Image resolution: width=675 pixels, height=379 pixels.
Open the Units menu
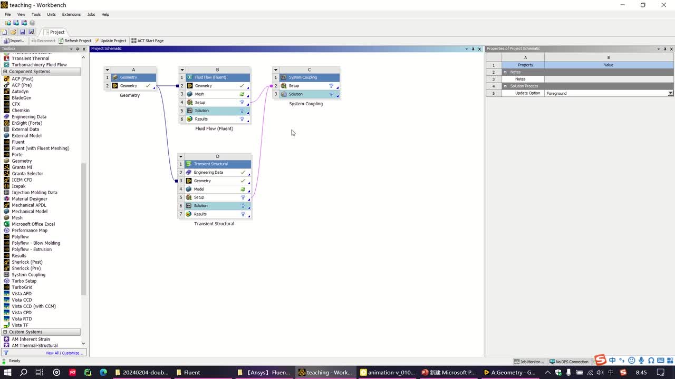[x=51, y=14]
